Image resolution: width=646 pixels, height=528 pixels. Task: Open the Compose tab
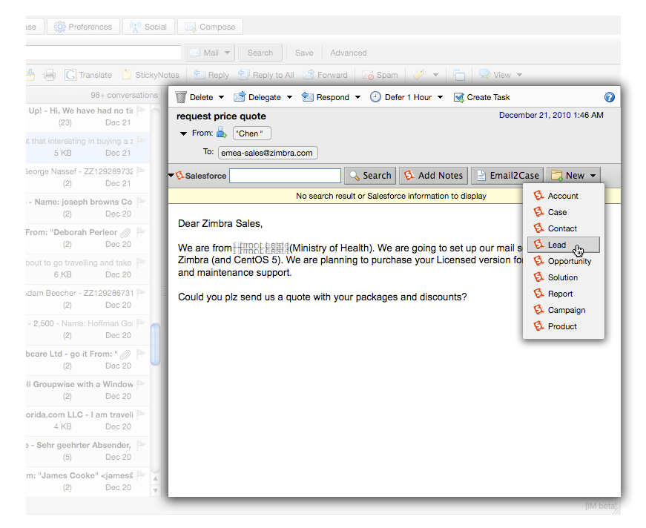210,27
